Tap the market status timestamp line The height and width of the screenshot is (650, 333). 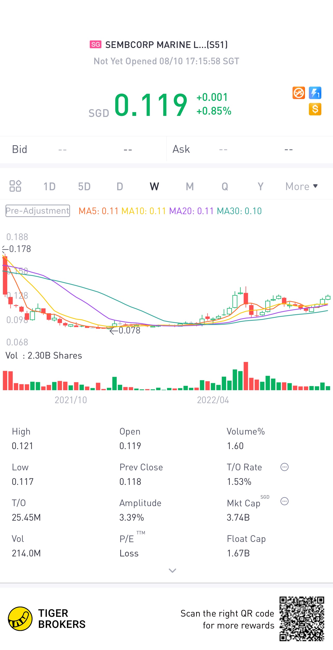coord(166,61)
